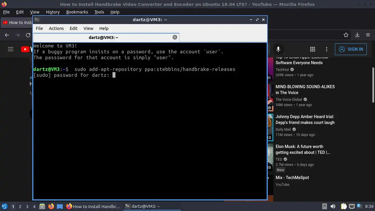
Task: Switch to workspace 1
Action: [13, 207]
